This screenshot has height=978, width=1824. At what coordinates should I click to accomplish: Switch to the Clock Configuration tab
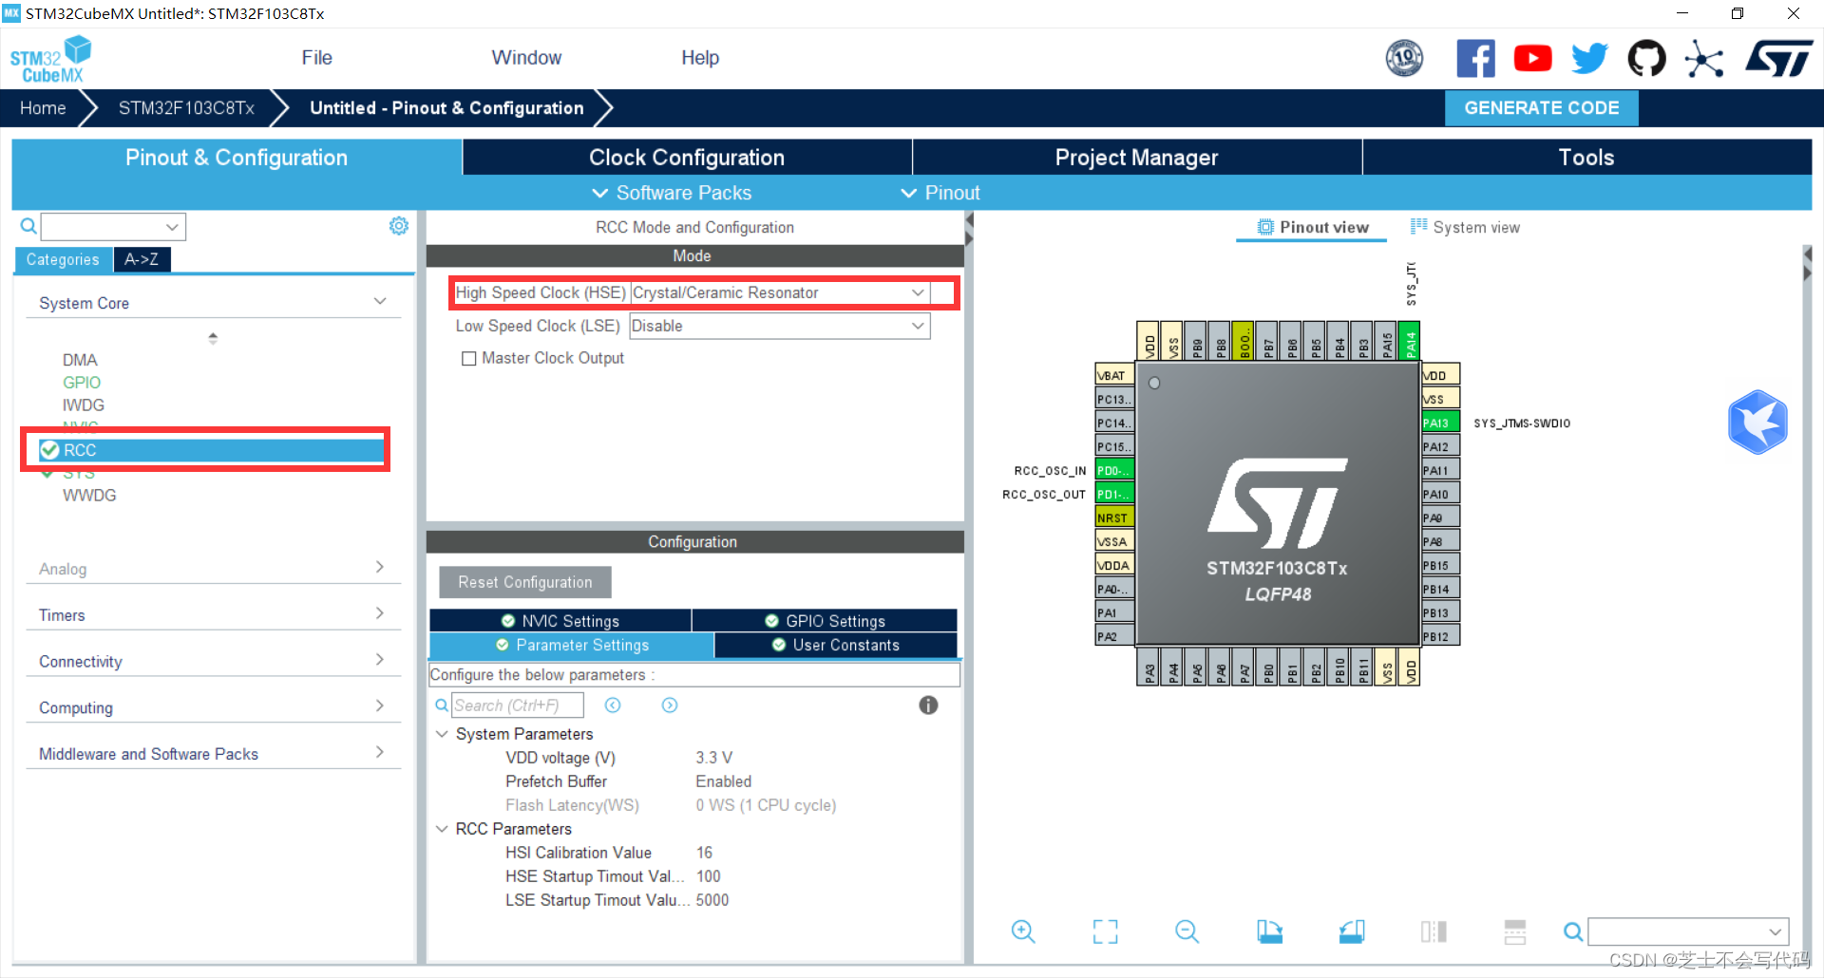687,158
